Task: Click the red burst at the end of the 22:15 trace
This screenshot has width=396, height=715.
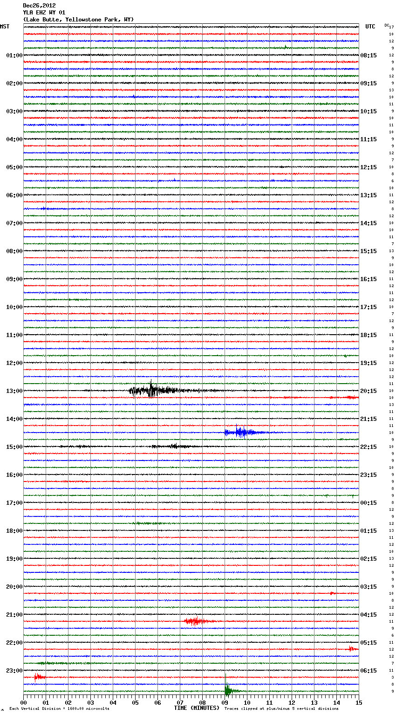Action: point(353,648)
